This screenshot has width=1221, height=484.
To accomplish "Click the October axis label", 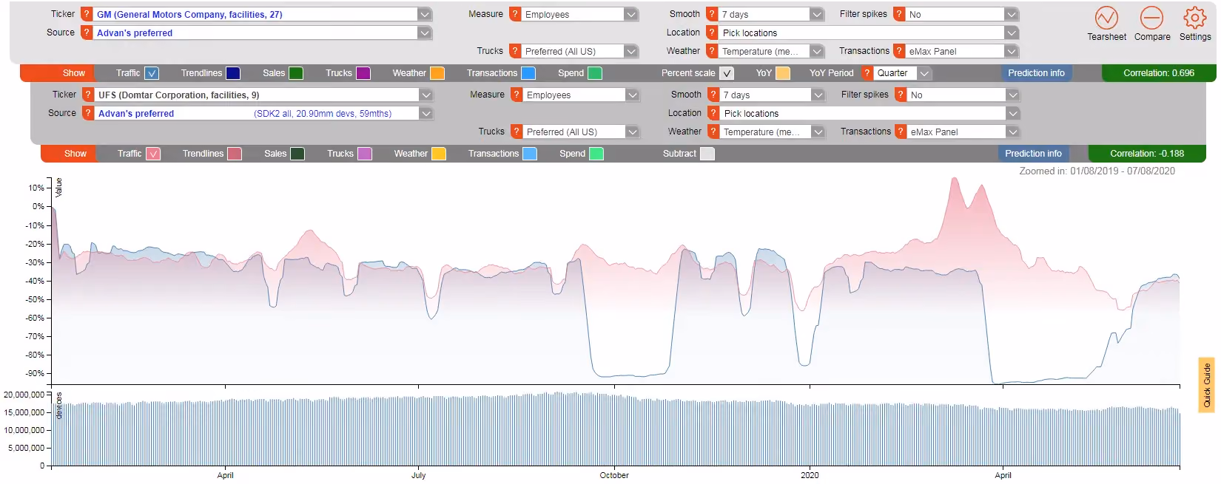I will [614, 475].
